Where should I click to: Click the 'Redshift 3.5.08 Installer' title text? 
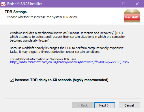point(25,4)
